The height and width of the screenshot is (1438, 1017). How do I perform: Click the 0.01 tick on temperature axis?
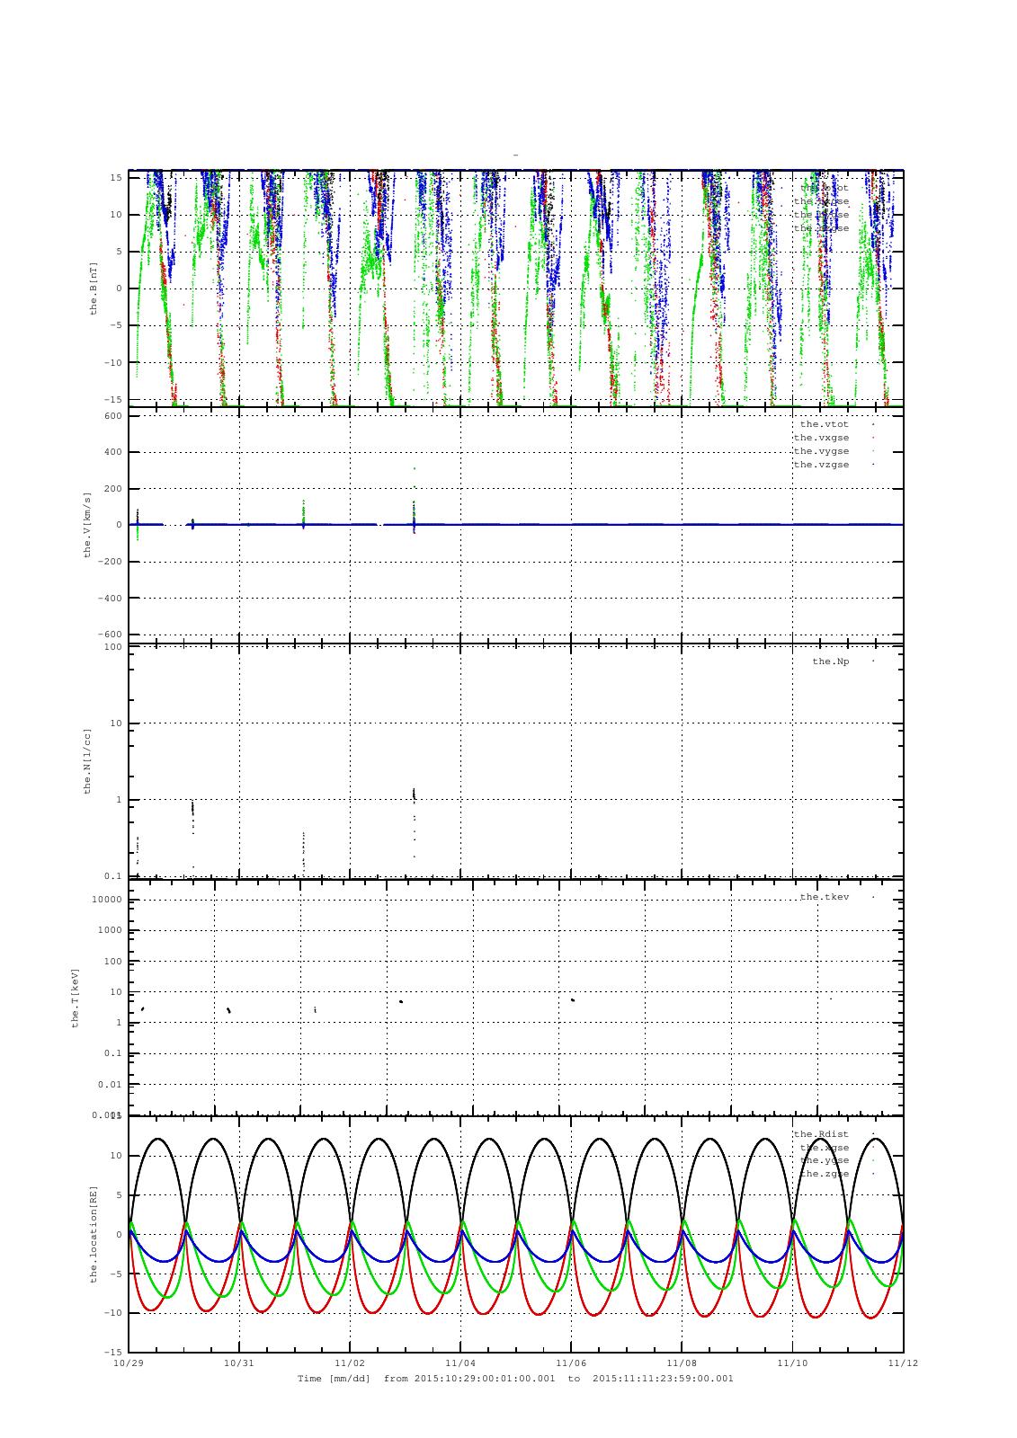tap(110, 1084)
